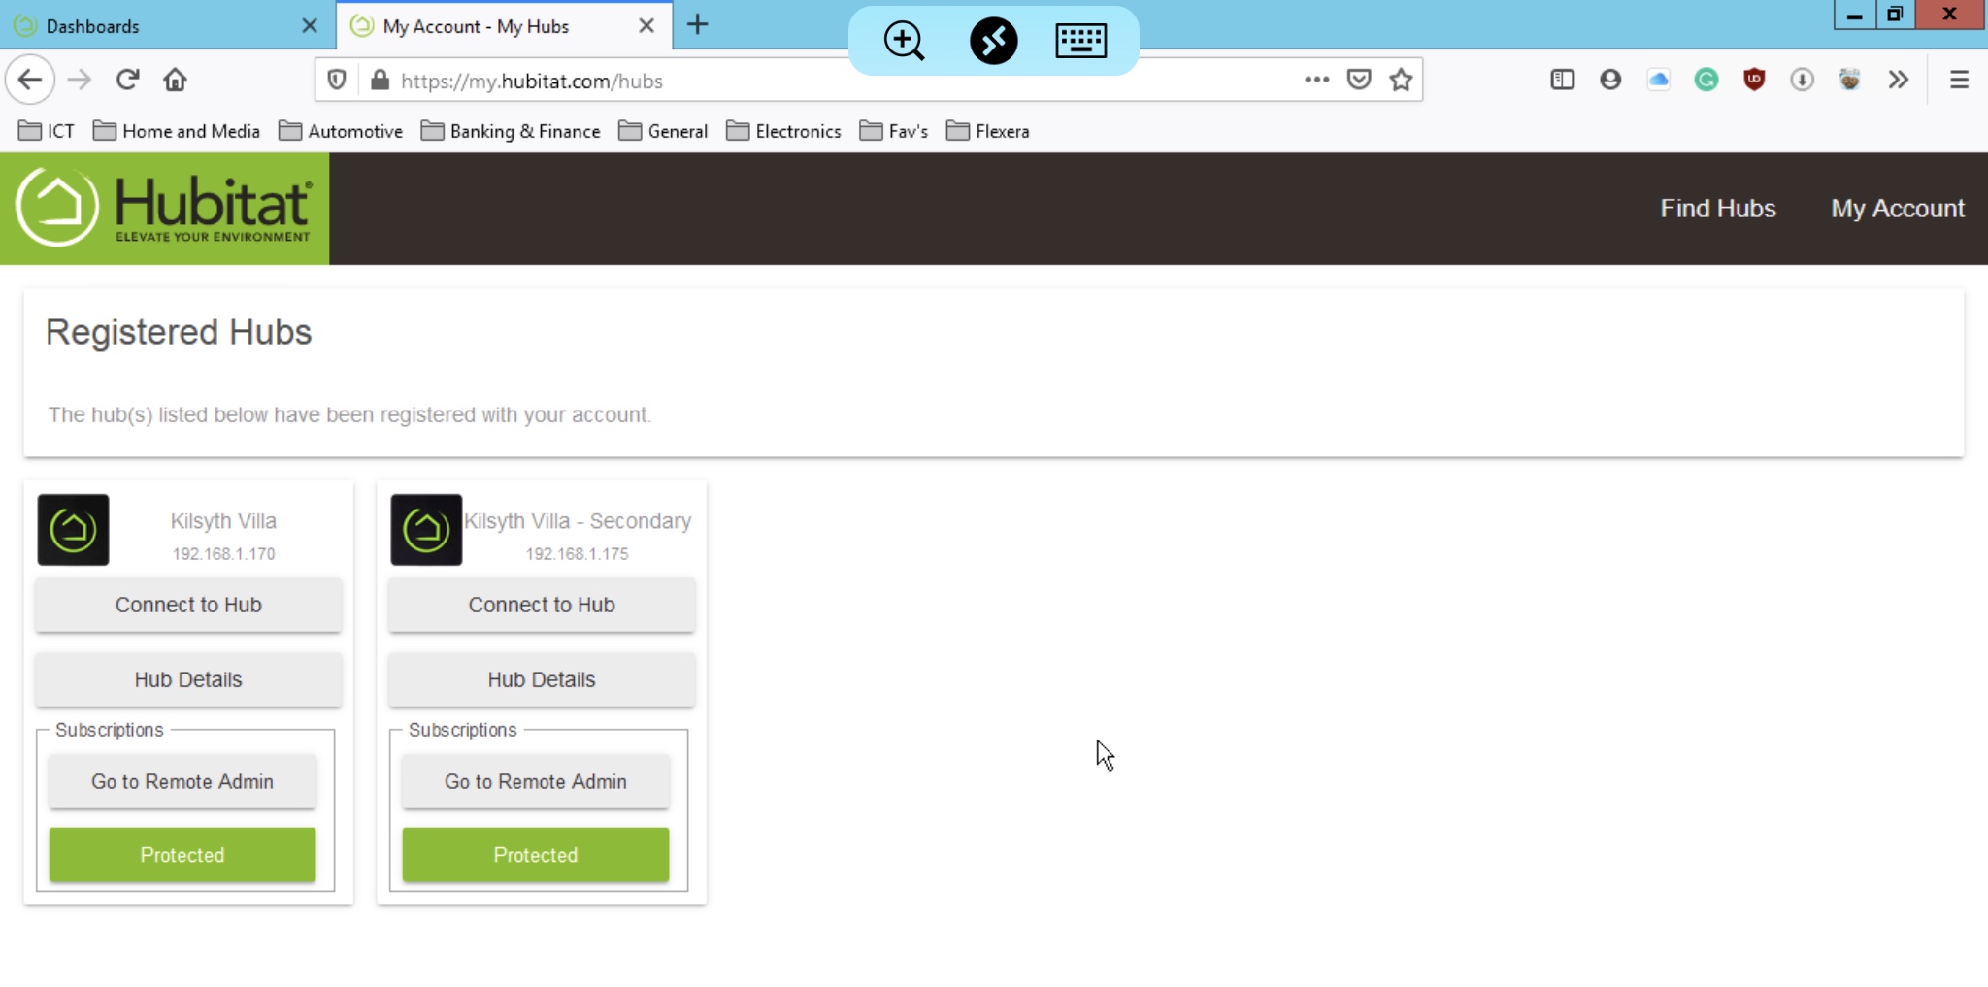The height and width of the screenshot is (987, 1988).
Task: Open Find Hubs in the header
Action: coord(1717,209)
